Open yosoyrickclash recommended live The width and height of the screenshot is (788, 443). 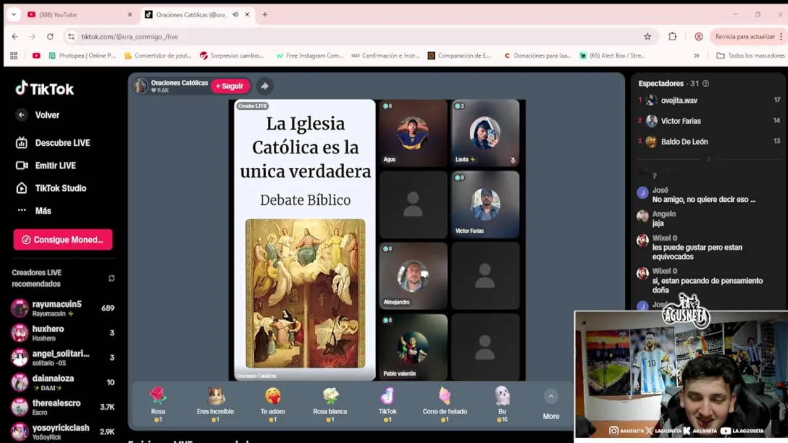click(x=63, y=431)
